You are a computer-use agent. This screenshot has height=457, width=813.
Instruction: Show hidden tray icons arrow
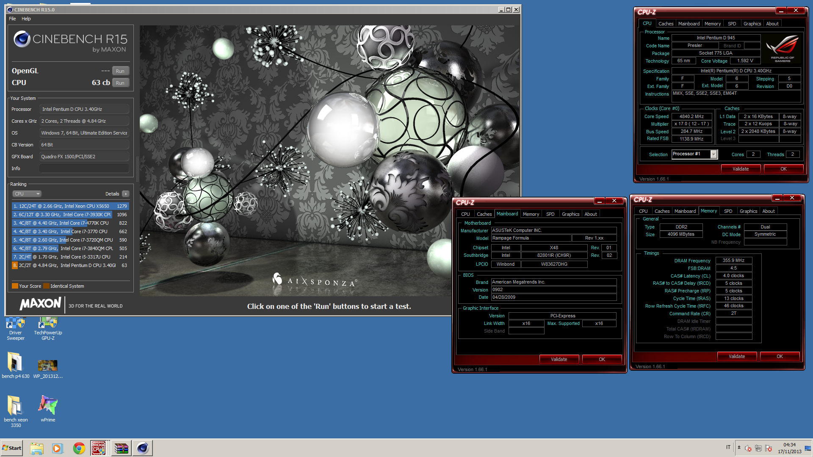coord(739,448)
